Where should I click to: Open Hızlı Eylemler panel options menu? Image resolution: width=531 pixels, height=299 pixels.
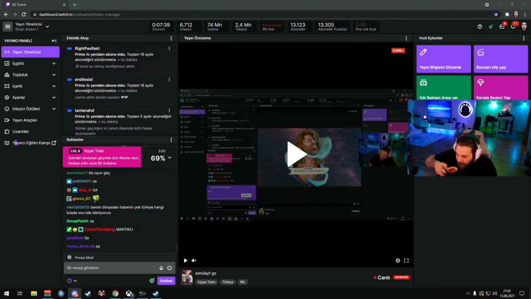[x=524, y=38]
